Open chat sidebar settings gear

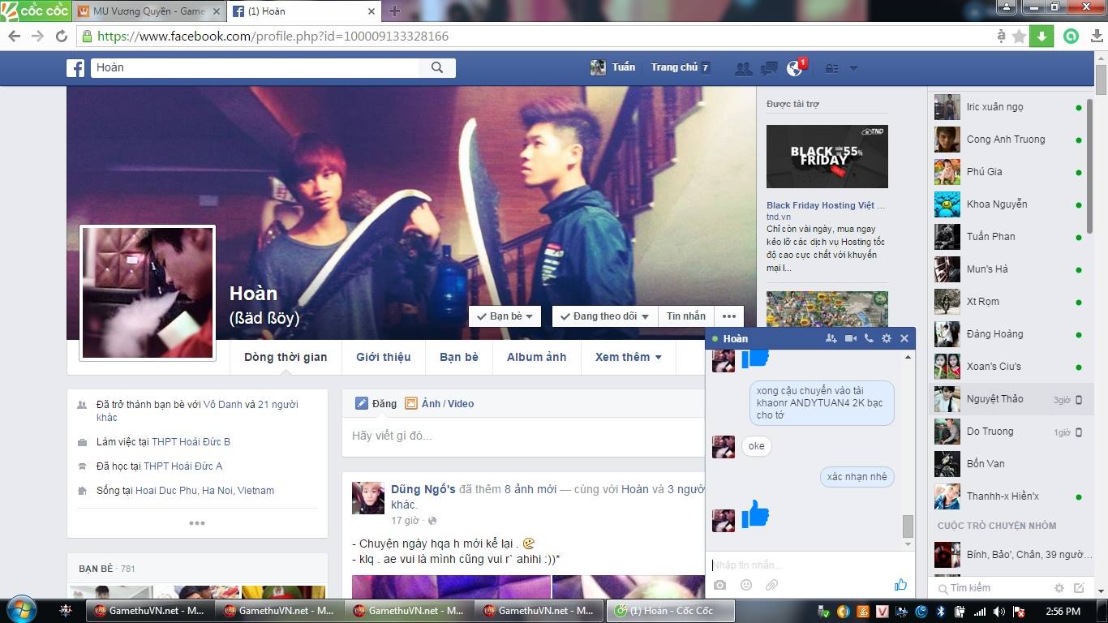(1059, 588)
